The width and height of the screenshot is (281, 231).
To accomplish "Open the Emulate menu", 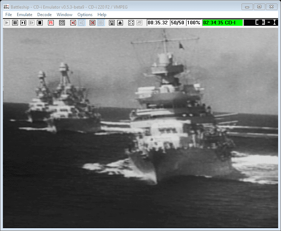I will 24,15.
